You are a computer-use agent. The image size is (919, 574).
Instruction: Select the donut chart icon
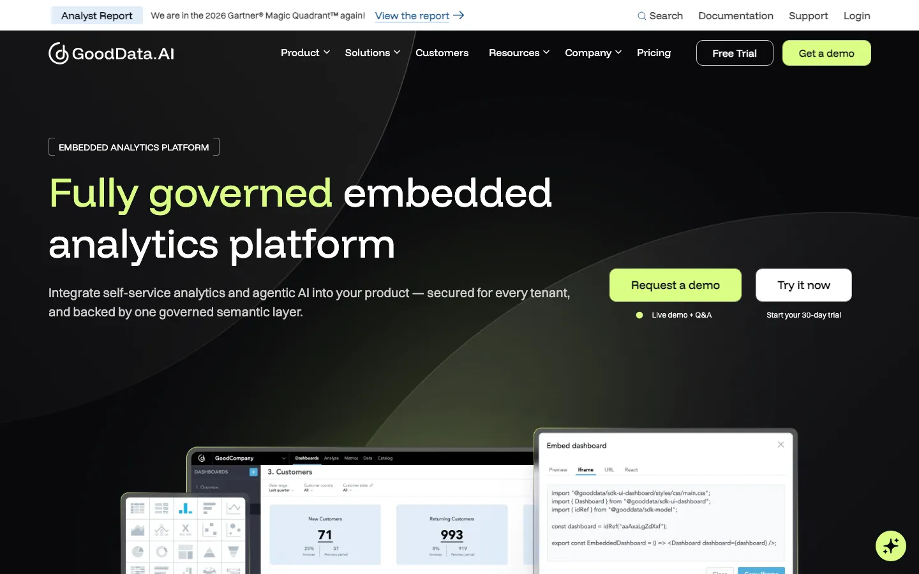(161, 552)
